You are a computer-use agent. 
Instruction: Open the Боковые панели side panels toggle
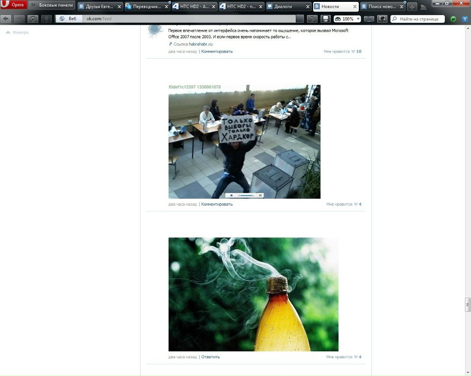point(52,6)
